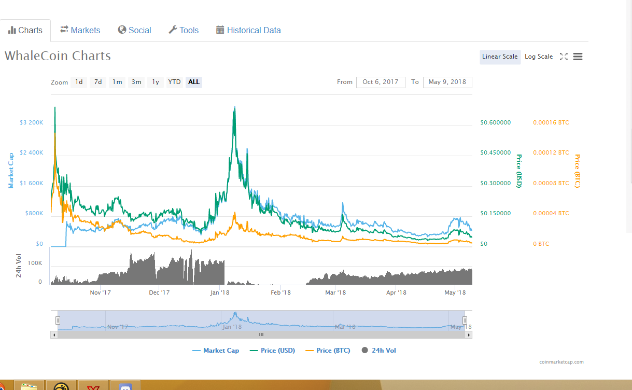Toggle Price (USD) series in legend

pos(272,351)
